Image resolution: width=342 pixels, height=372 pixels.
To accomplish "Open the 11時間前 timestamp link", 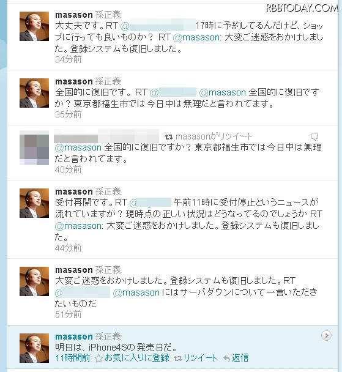I will click(x=73, y=358).
